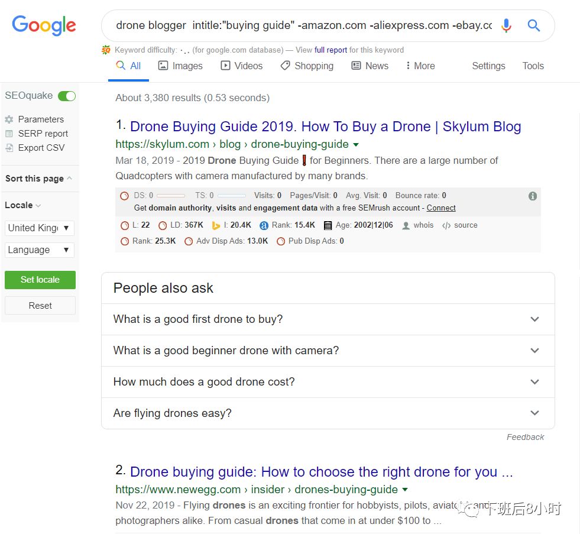The image size is (580, 534).
Task: Click the 'Avg. Visit: 0' metric
Action: (366, 195)
